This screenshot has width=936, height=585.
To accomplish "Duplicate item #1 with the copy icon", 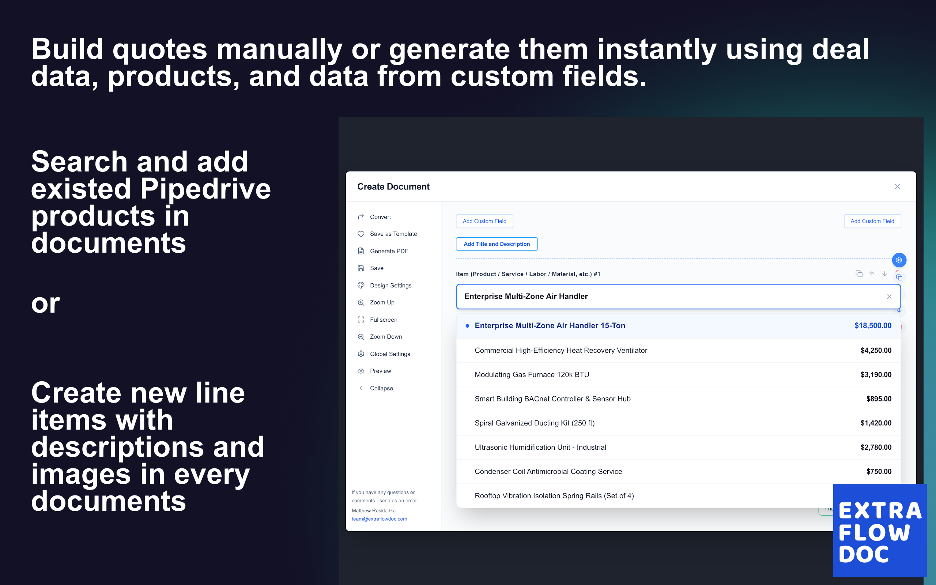I will pyautogui.click(x=858, y=274).
